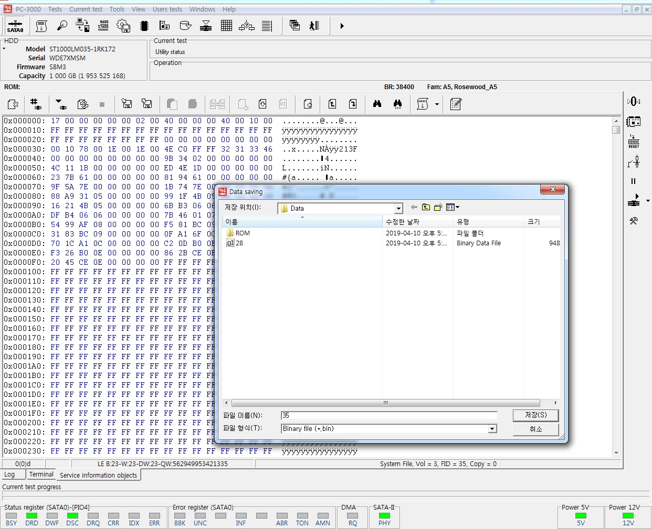Select the ROM folder in file list
Image resolution: width=652 pixels, height=529 pixels.
(238, 233)
